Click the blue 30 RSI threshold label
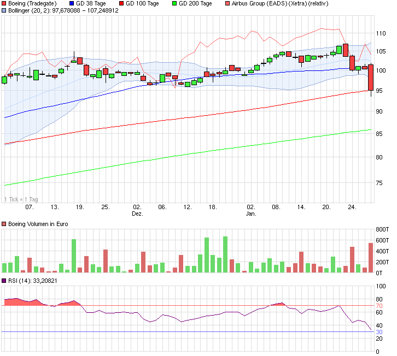The width and height of the screenshot is (397, 356). [x=379, y=331]
